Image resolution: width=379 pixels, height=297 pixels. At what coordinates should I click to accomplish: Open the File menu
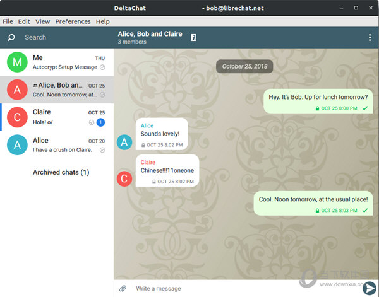[x=8, y=21]
